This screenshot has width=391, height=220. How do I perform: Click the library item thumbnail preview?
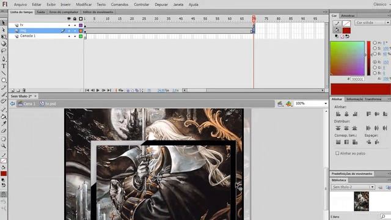pos(361,201)
